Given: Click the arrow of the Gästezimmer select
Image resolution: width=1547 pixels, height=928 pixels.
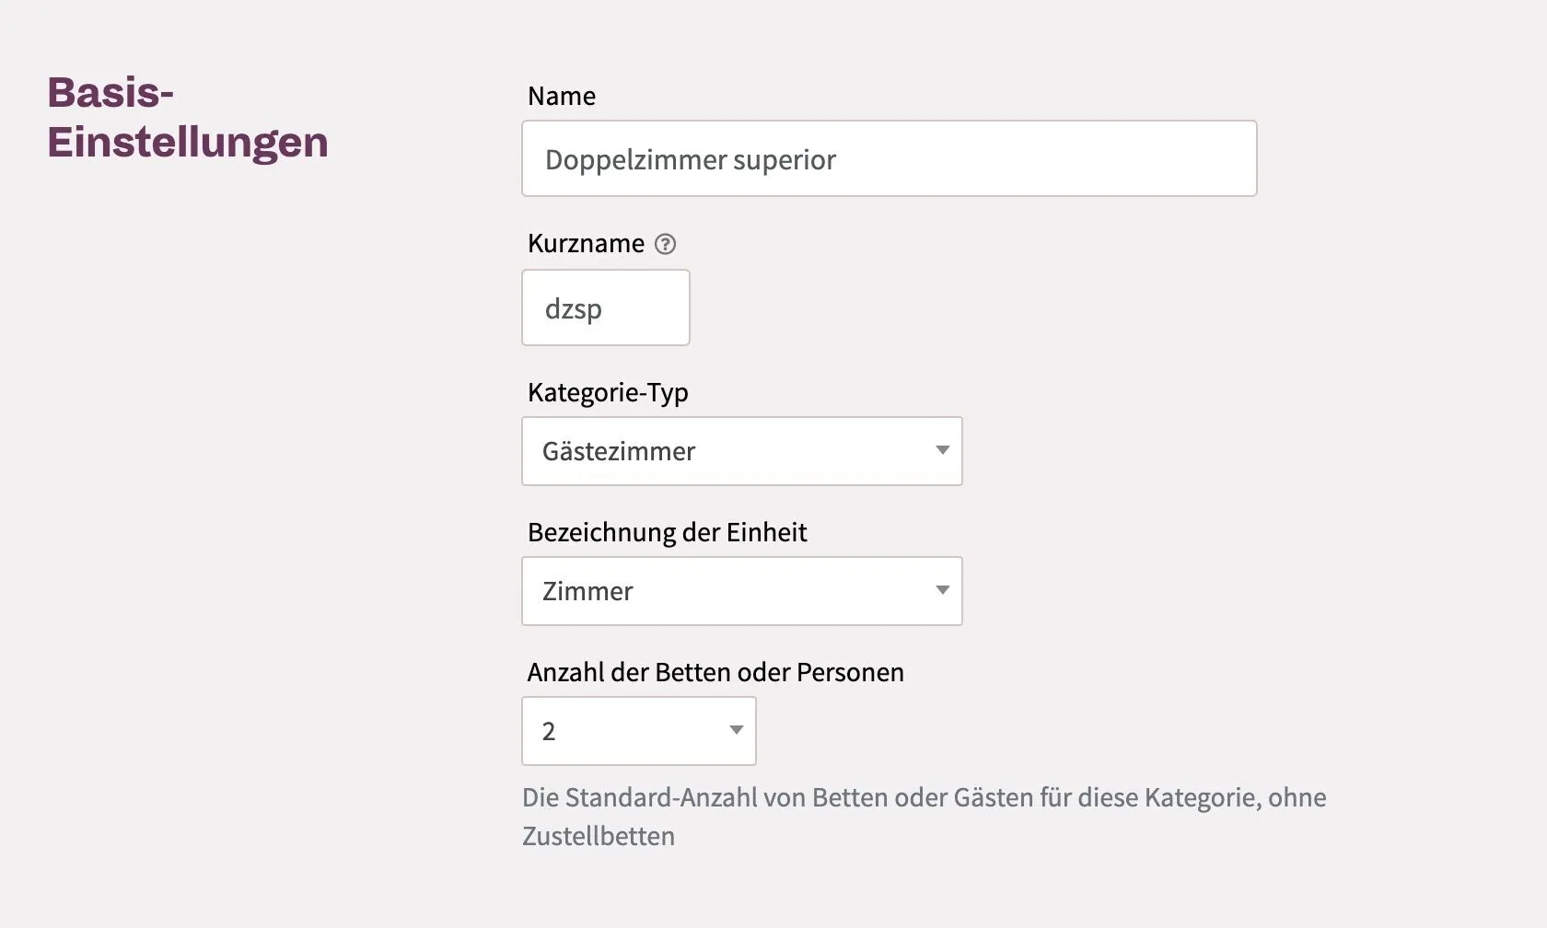Looking at the screenshot, I should 942,450.
